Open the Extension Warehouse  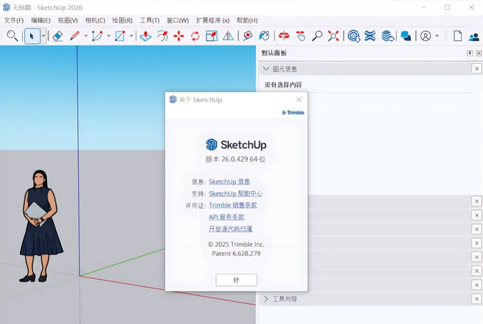coord(370,36)
